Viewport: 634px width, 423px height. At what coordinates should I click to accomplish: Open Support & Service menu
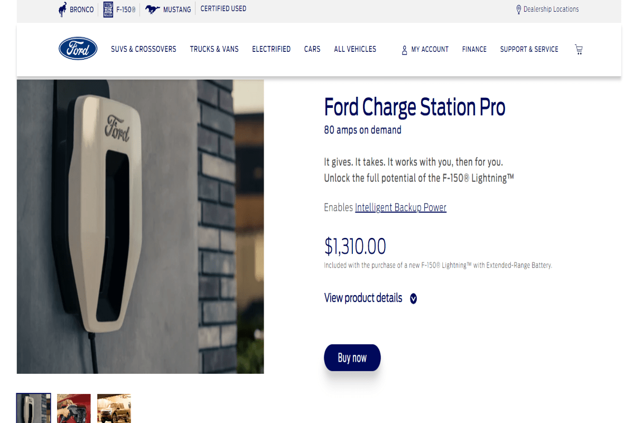529,49
